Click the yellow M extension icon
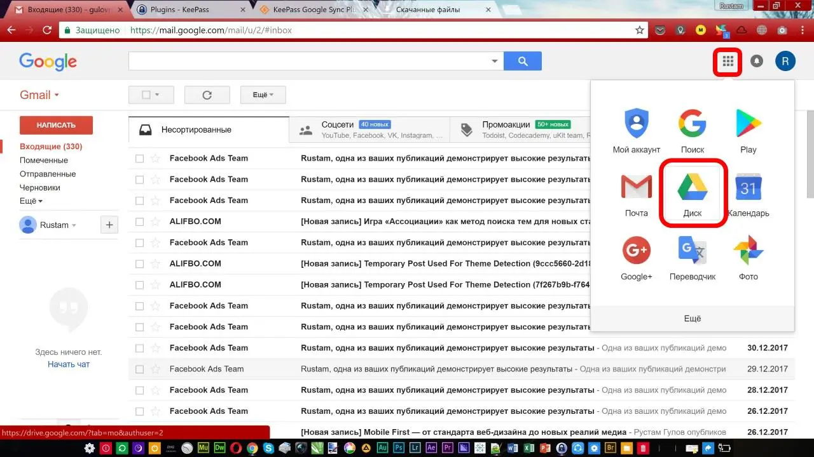 coord(701,30)
